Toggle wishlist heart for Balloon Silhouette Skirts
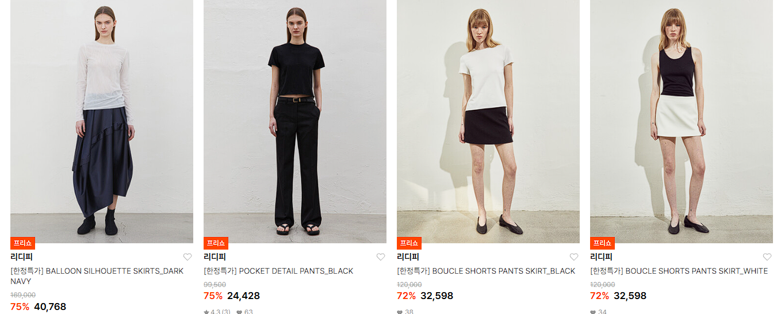Screen dimensions: 777x314 [x=187, y=257]
